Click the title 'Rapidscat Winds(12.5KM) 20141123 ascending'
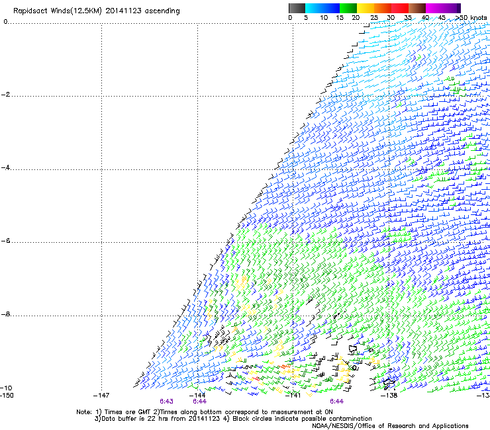The width and height of the screenshot is (490, 430). 97,11
